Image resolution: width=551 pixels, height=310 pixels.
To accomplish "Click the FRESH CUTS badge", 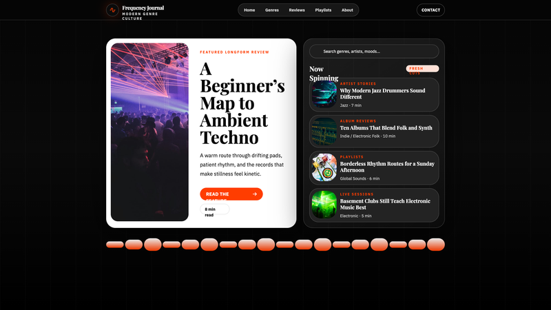I will 422,68.
